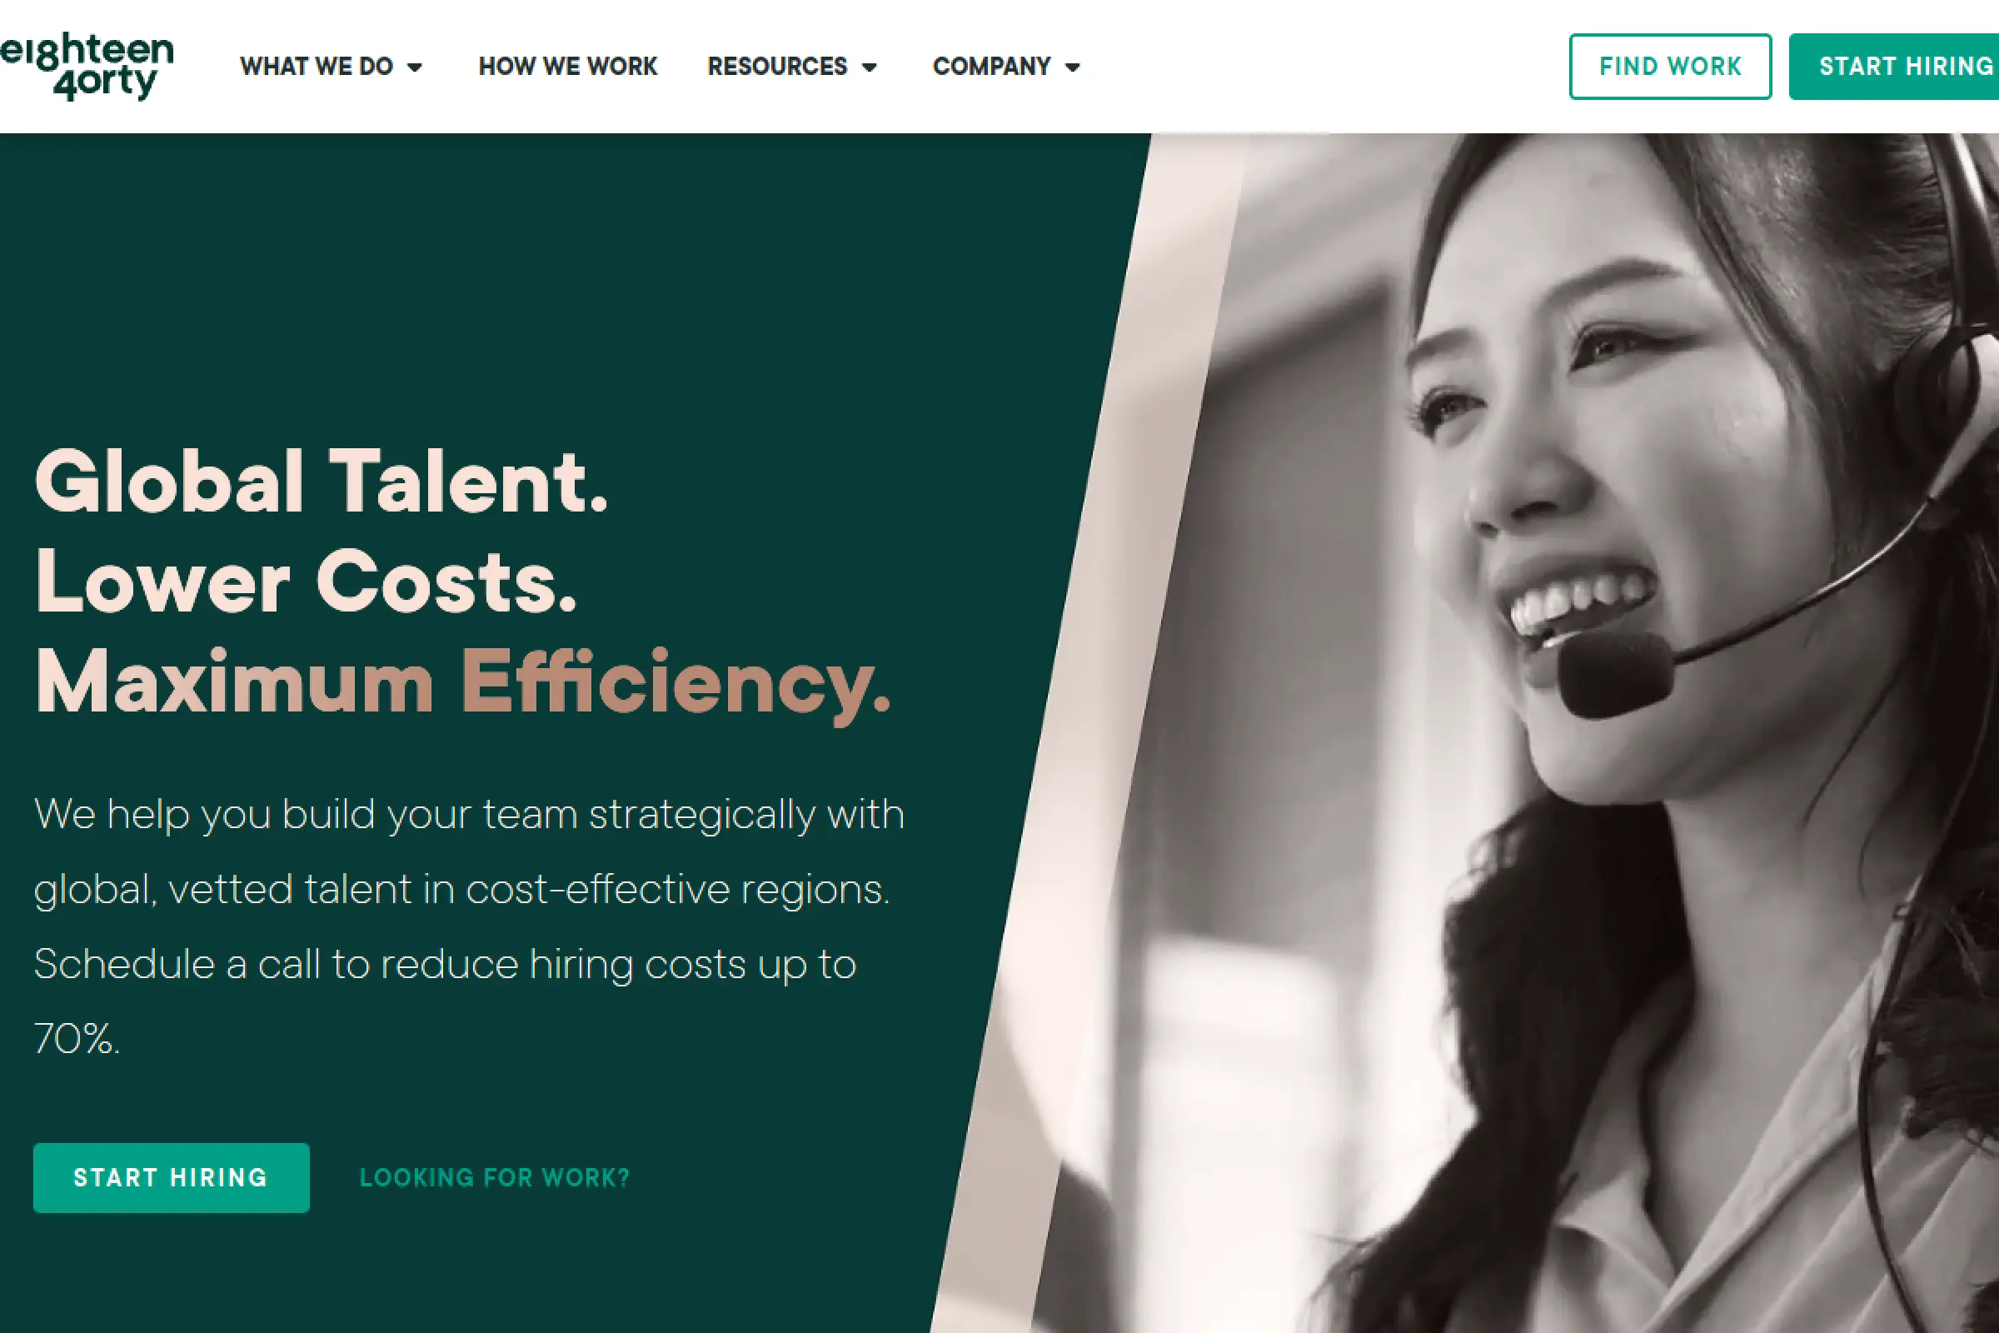Click the WHAT WE DO menu label

click(x=317, y=67)
